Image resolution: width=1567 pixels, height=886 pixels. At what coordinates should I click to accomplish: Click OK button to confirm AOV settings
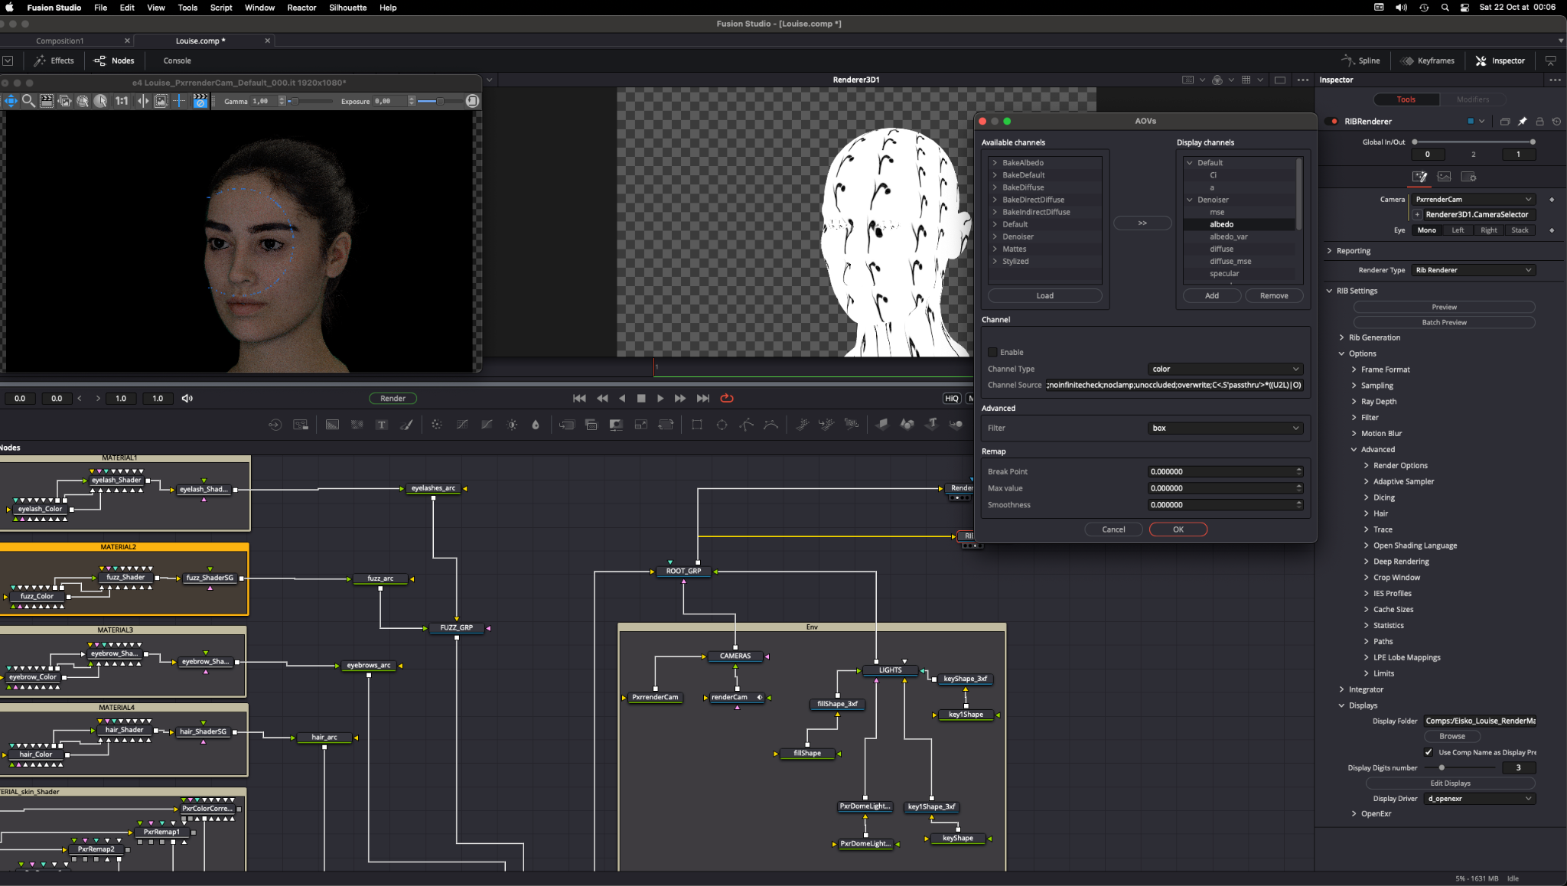(1178, 529)
